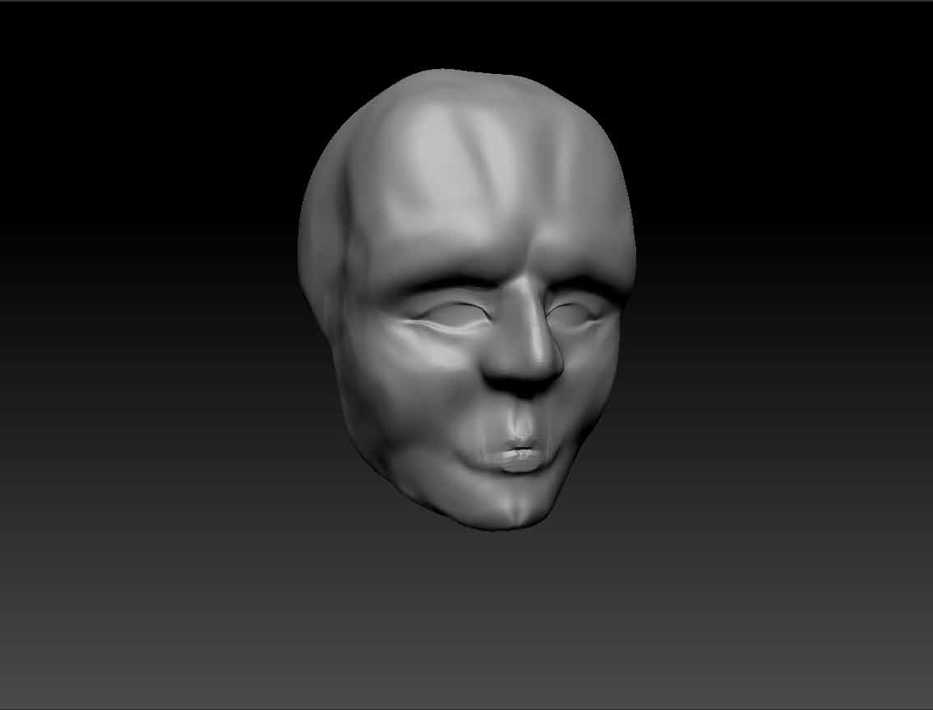Click the canvas area below the chin
The height and width of the screenshot is (710, 933).
[x=493, y=592]
